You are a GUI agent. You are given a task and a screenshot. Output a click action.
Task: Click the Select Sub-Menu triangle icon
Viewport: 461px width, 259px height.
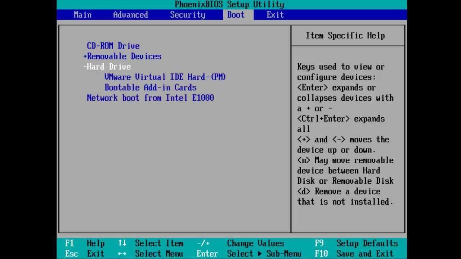coord(260,254)
